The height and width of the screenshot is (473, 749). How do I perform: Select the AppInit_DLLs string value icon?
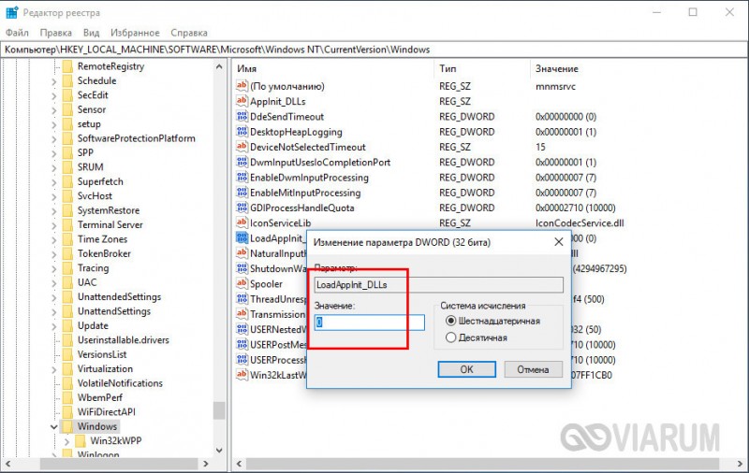pyautogui.click(x=242, y=101)
